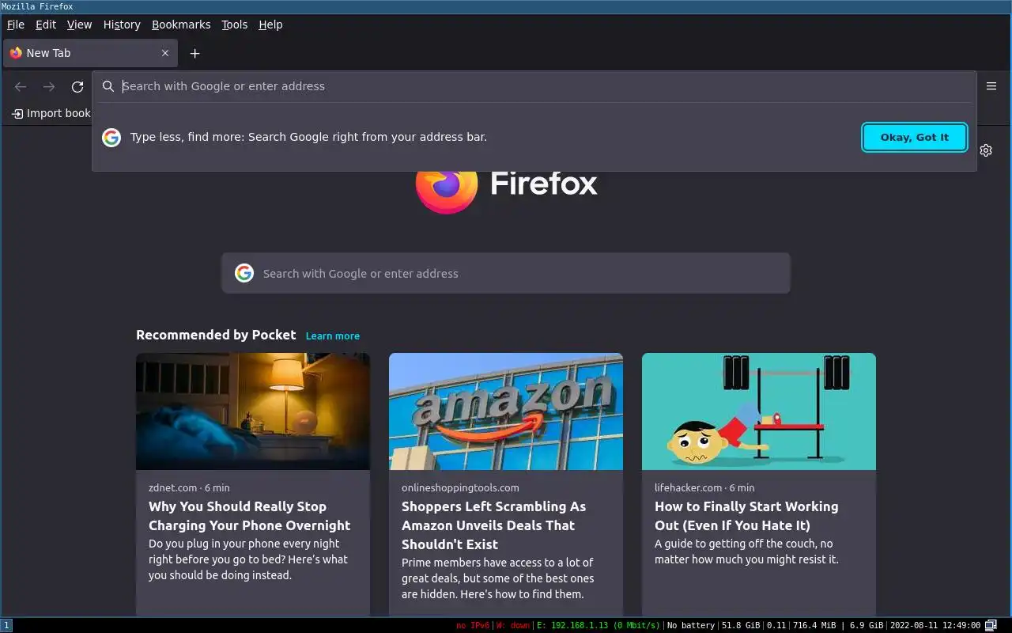
Task: Open the hamburger application menu
Action: pos(991,86)
